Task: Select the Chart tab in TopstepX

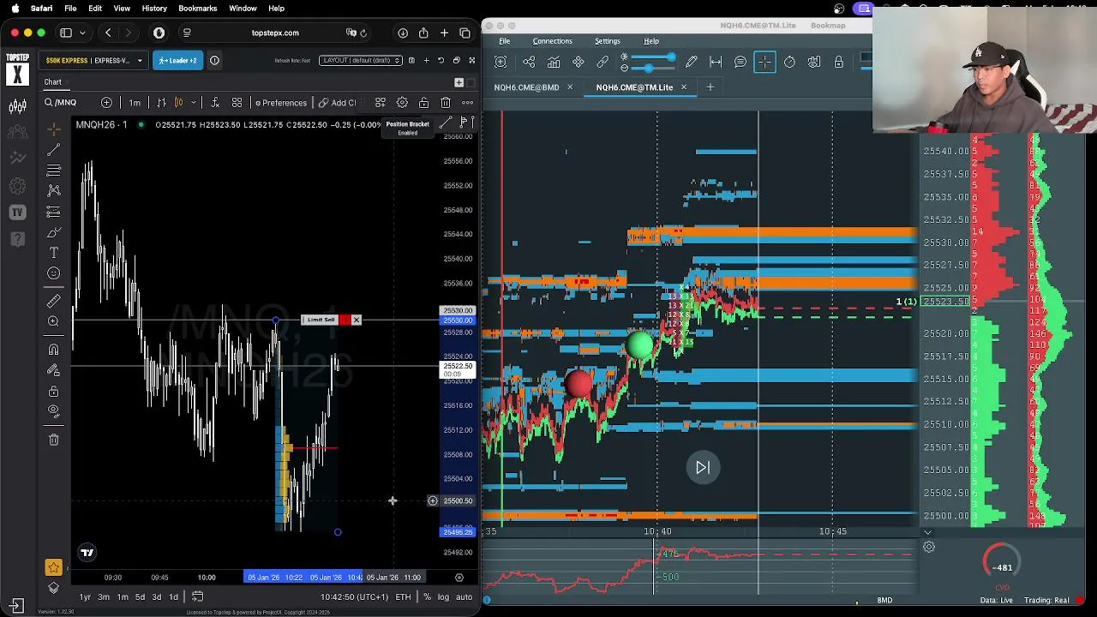Action: pyautogui.click(x=53, y=82)
